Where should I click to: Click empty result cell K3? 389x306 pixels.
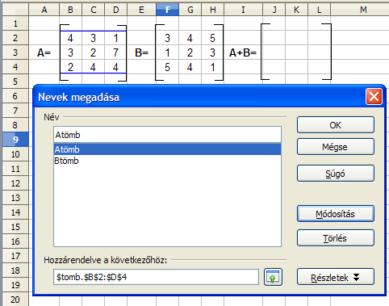[x=296, y=52]
